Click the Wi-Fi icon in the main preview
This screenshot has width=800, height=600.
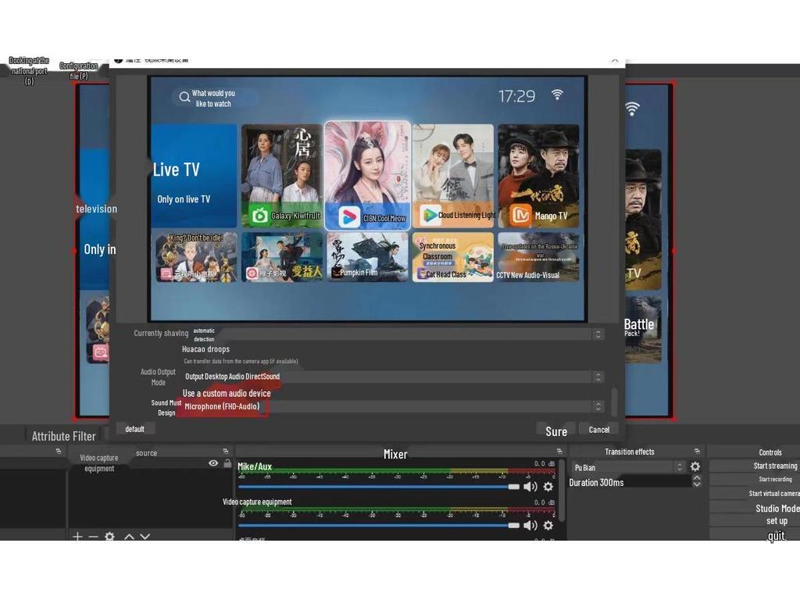(632, 109)
